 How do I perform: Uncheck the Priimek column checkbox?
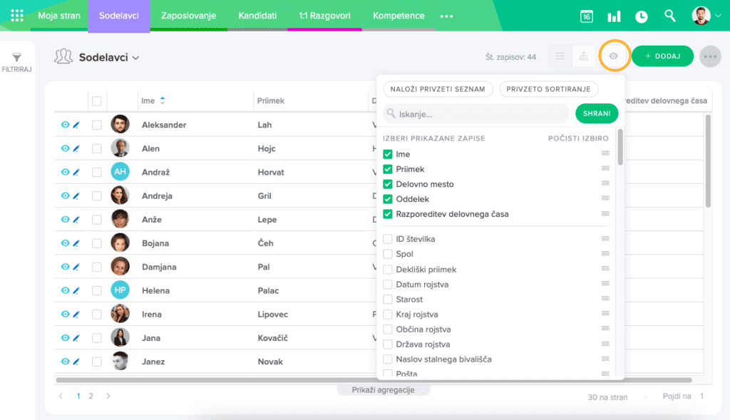pos(388,169)
